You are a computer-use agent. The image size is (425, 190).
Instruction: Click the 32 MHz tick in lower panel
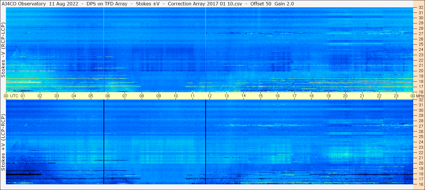(421, 100)
